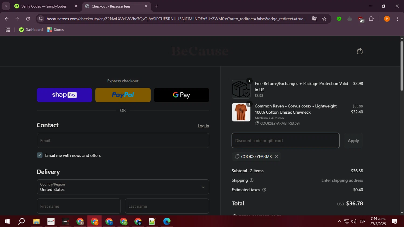
Task: Click the red extension icon with 49 badge
Action: [361, 19]
